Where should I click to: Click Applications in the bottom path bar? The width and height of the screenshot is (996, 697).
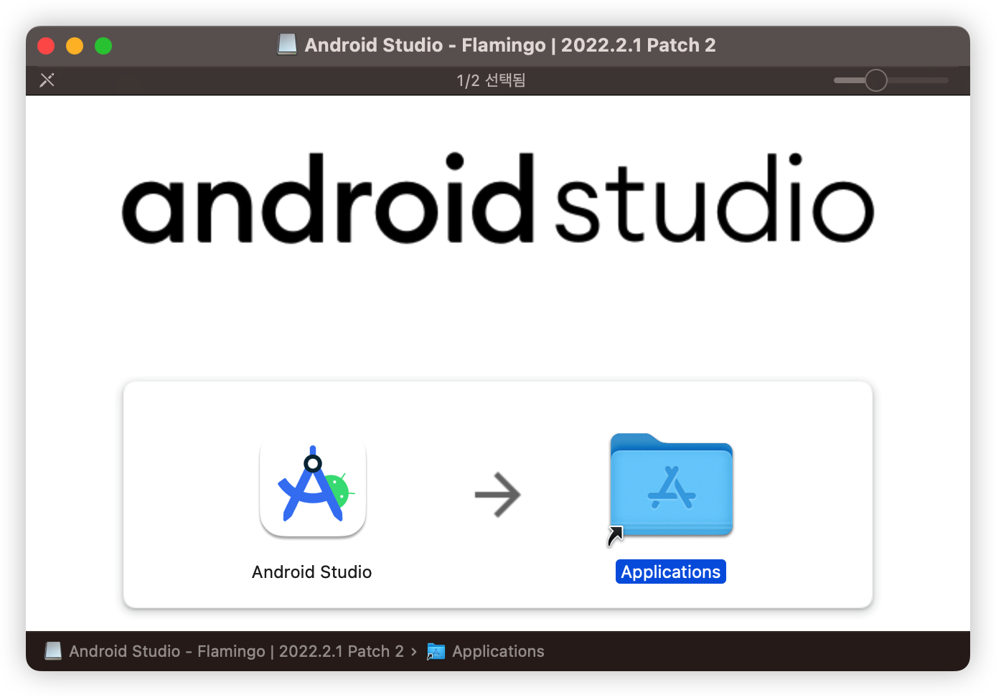[498, 651]
